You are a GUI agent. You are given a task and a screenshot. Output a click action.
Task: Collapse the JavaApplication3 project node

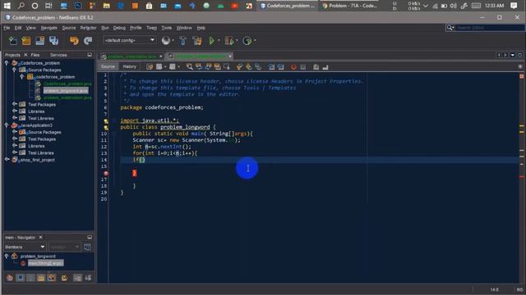coord(7,125)
